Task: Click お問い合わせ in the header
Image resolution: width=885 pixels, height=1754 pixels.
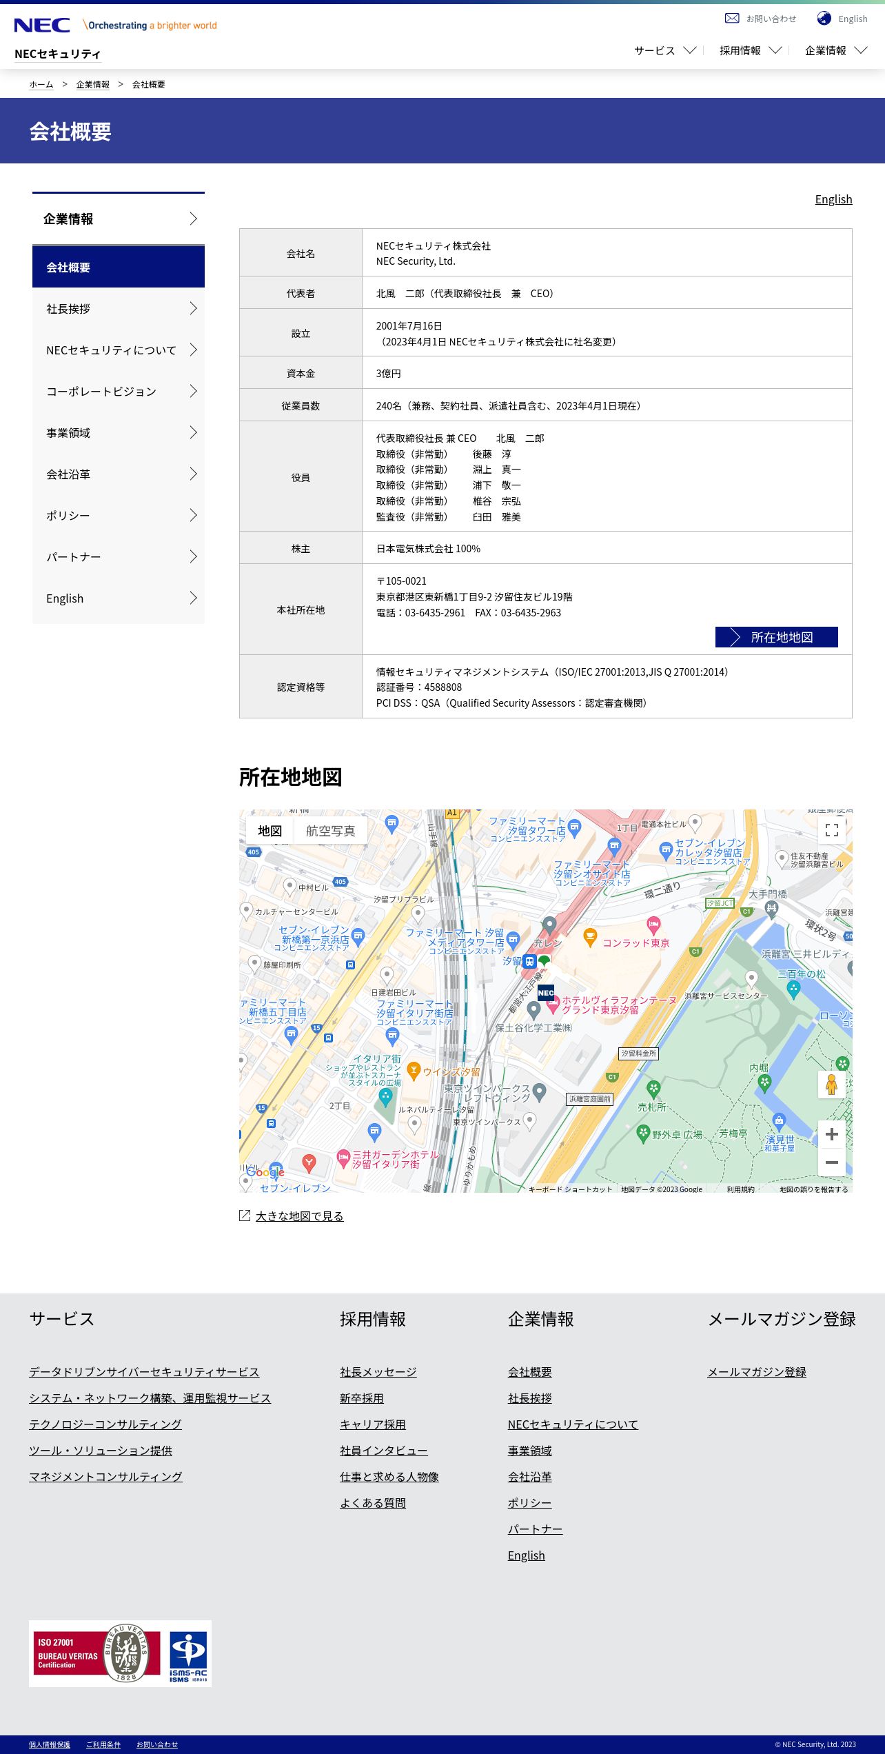Action: [771, 19]
